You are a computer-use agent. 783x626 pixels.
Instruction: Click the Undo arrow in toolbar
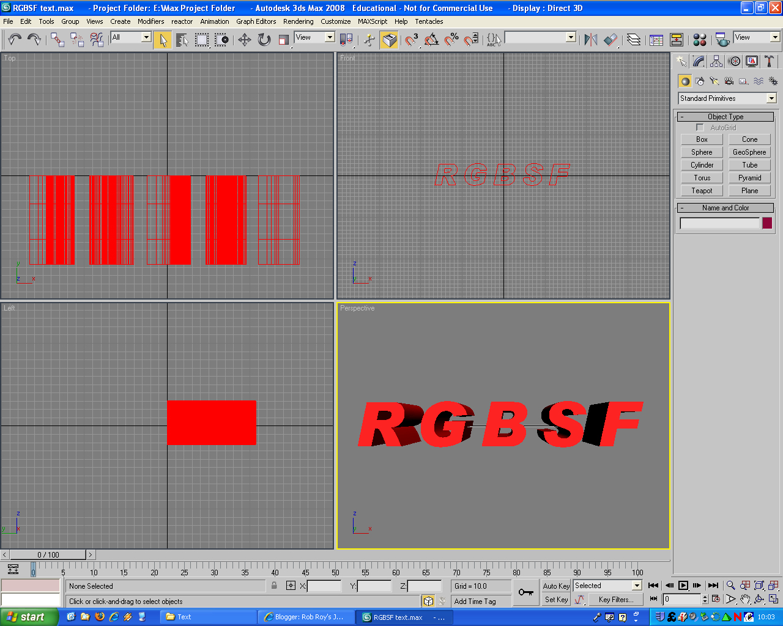[15, 40]
